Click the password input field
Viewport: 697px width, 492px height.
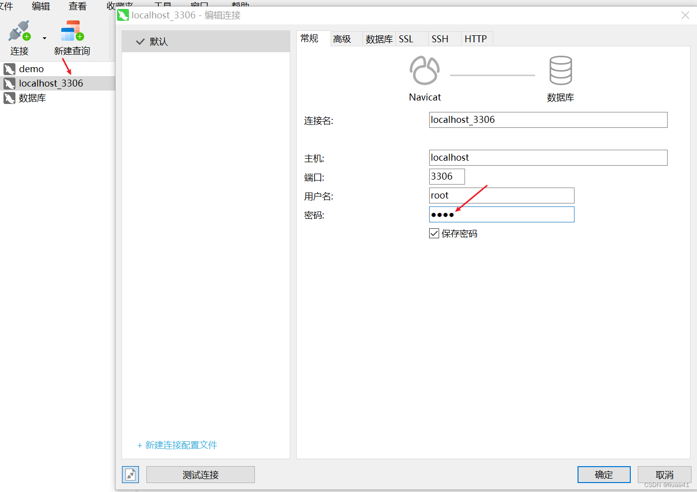(x=502, y=214)
